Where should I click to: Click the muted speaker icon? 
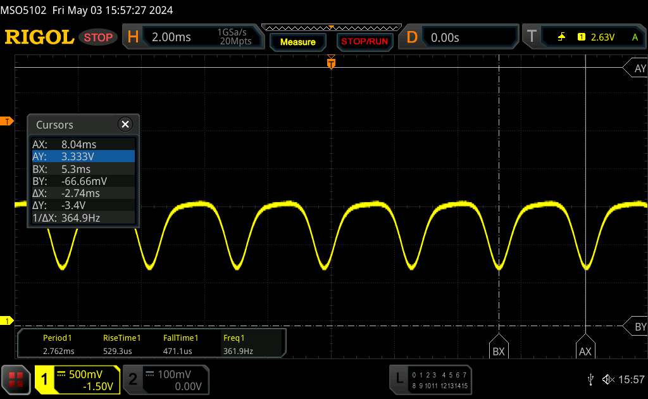(607, 379)
